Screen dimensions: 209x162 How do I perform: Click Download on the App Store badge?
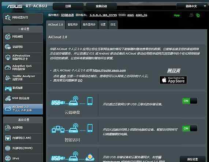173,80
